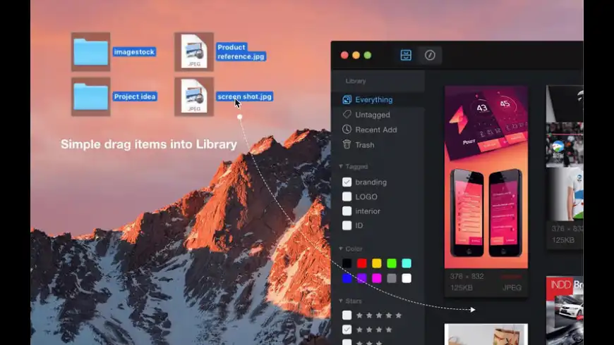Collapse the Color section
Image resolution: width=614 pixels, height=345 pixels.
click(341, 249)
